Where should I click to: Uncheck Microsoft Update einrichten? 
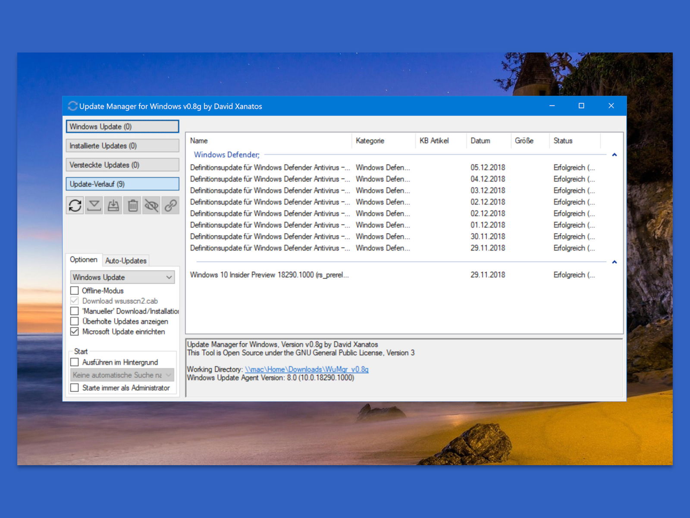click(75, 332)
